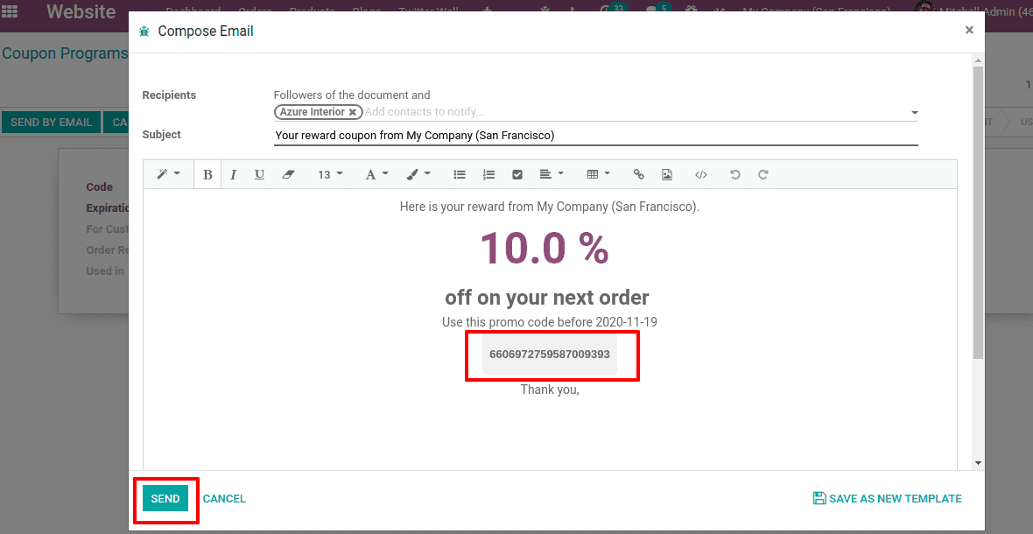The image size is (1033, 534).
Task: Open the paragraph alignment dropdown
Action: click(x=552, y=174)
